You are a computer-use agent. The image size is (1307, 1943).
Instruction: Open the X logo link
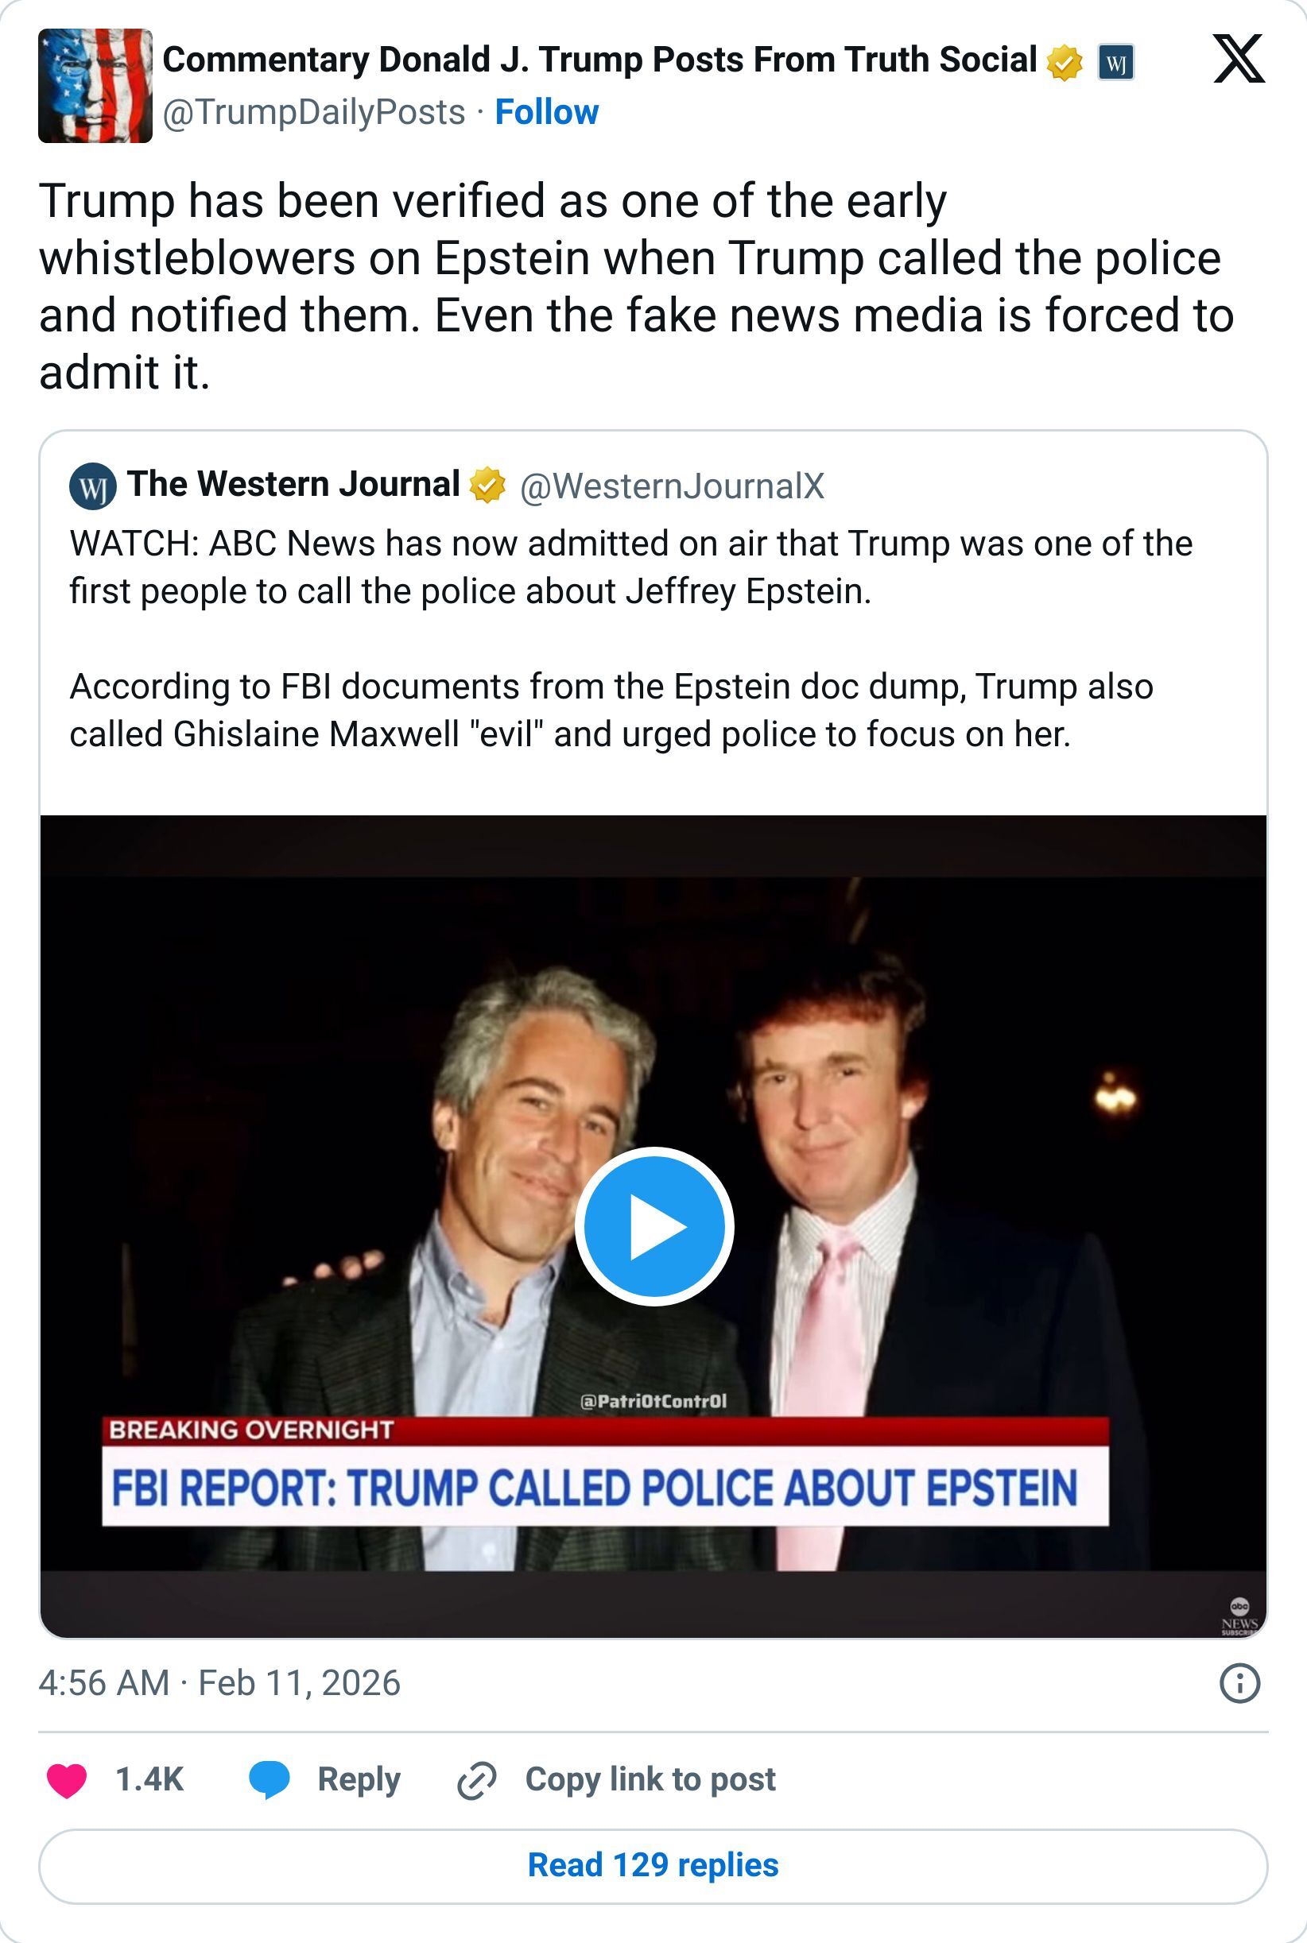coord(1239,59)
